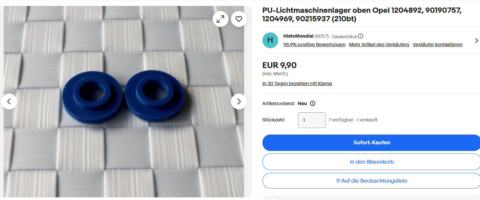Add item via In den Warenkorb
Image resolution: width=480 pixels, height=200 pixels.
coord(372,162)
